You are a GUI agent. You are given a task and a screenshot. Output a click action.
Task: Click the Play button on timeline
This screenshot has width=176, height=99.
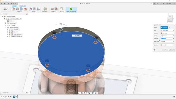click(x=6, y=97)
